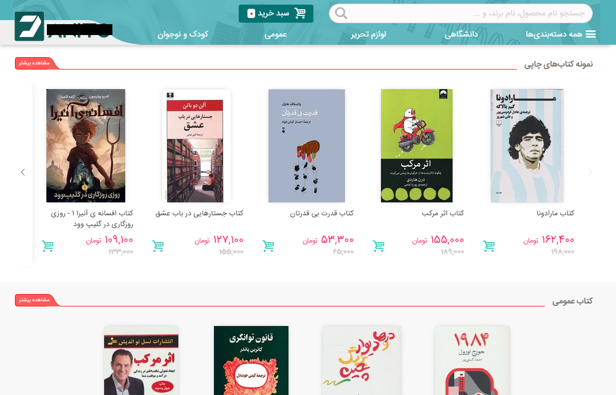Add کتاب قدرت بی قدرتان to cart
This screenshot has width=616, height=395.
pyautogui.click(x=269, y=246)
